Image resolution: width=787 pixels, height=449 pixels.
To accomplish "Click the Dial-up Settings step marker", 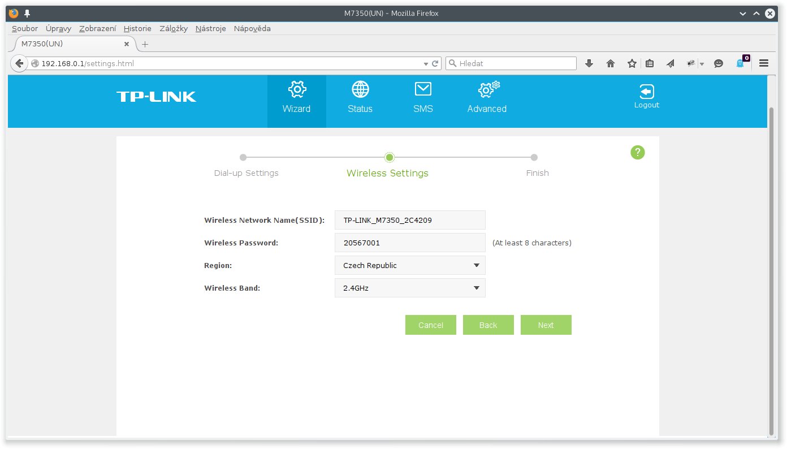I will tap(243, 157).
